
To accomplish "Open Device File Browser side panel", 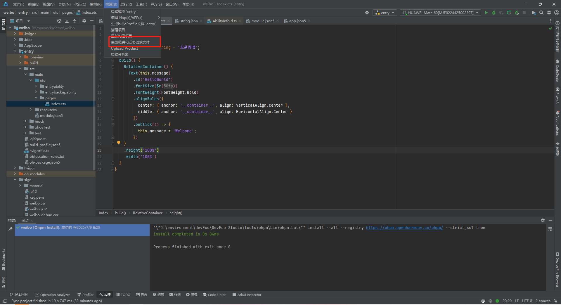I will click(x=557, y=270).
